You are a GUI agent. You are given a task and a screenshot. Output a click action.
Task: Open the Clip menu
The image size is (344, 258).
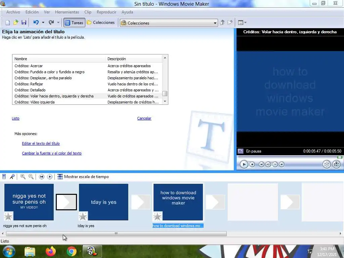(x=88, y=12)
